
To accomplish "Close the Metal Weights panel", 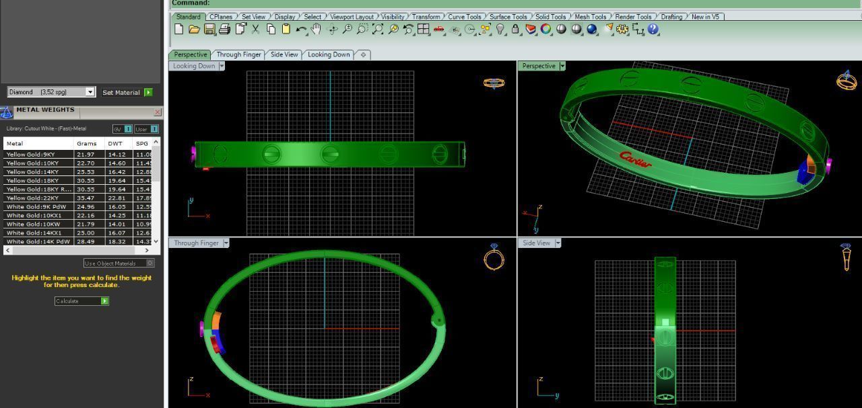I will 158,112.
